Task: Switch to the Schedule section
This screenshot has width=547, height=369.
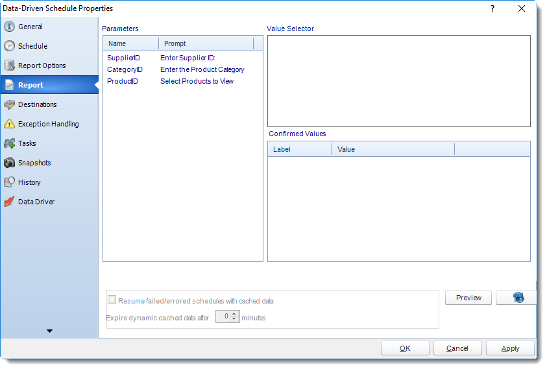Action: tap(49, 46)
